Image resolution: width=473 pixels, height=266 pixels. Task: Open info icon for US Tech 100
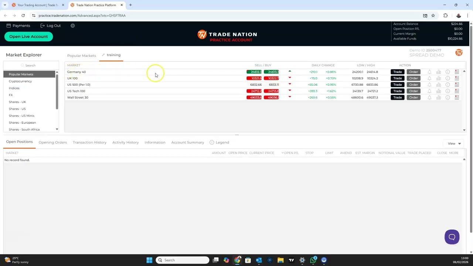point(448,91)
